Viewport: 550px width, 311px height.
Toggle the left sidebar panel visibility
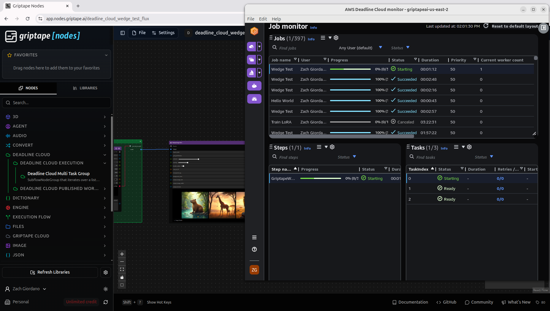(x=123, y=33)
